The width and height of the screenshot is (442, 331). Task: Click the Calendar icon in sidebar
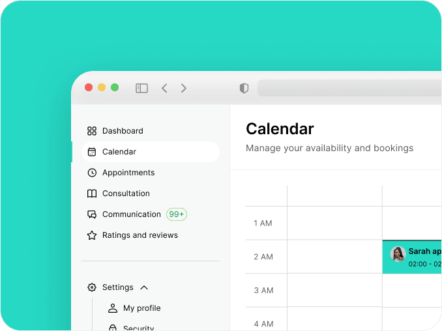(92, 152)
